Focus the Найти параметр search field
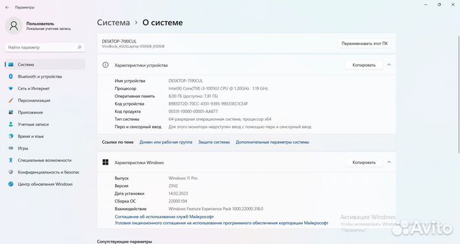460x244 pixels. 45,47
